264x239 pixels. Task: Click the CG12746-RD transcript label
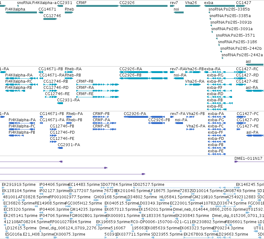tap(56, 88)
